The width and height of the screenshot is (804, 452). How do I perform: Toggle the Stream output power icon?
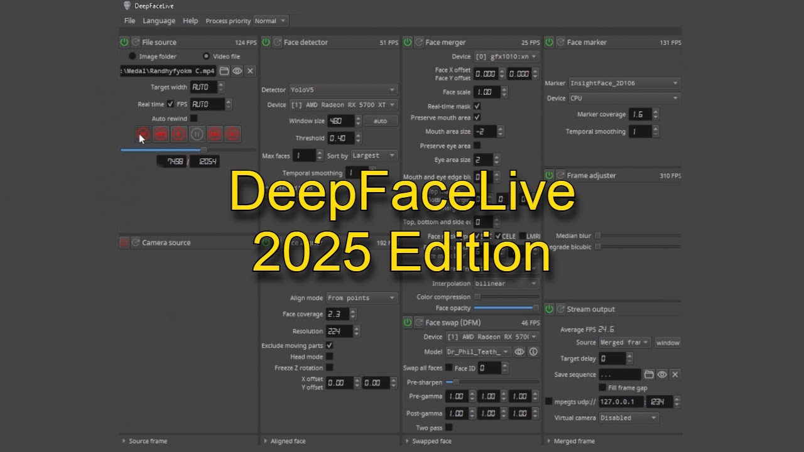(x=549, y=309)
